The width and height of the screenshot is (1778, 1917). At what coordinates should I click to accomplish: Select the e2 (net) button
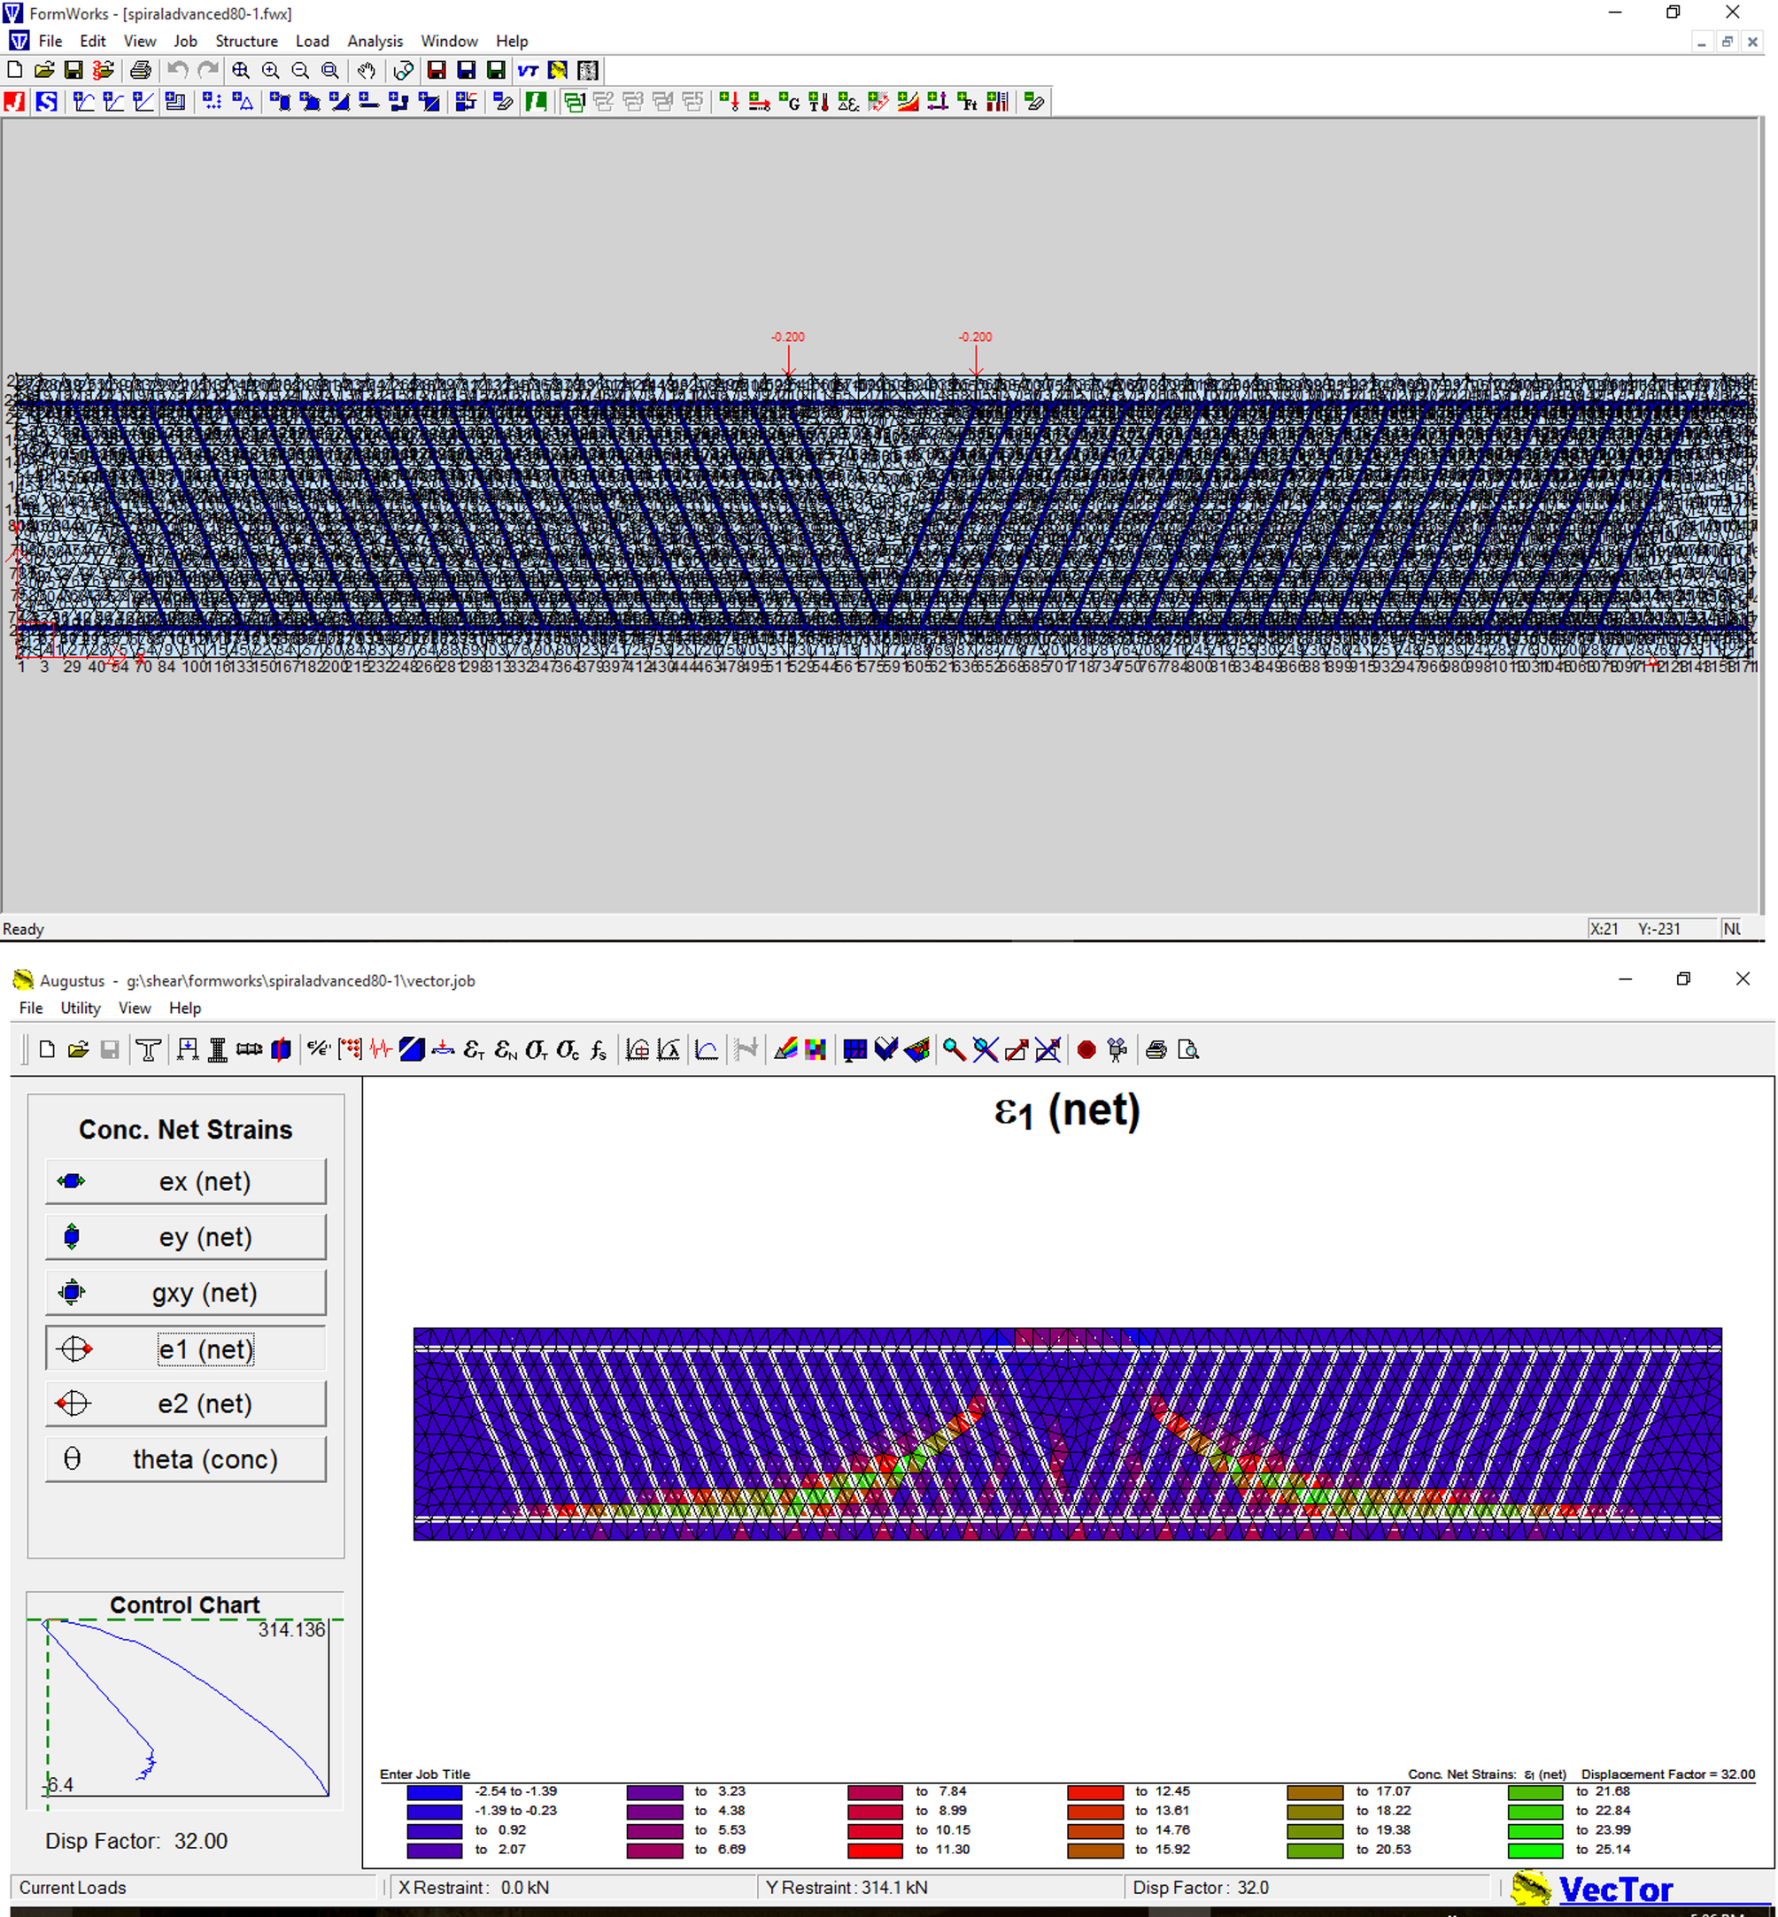pos(186,1403)
